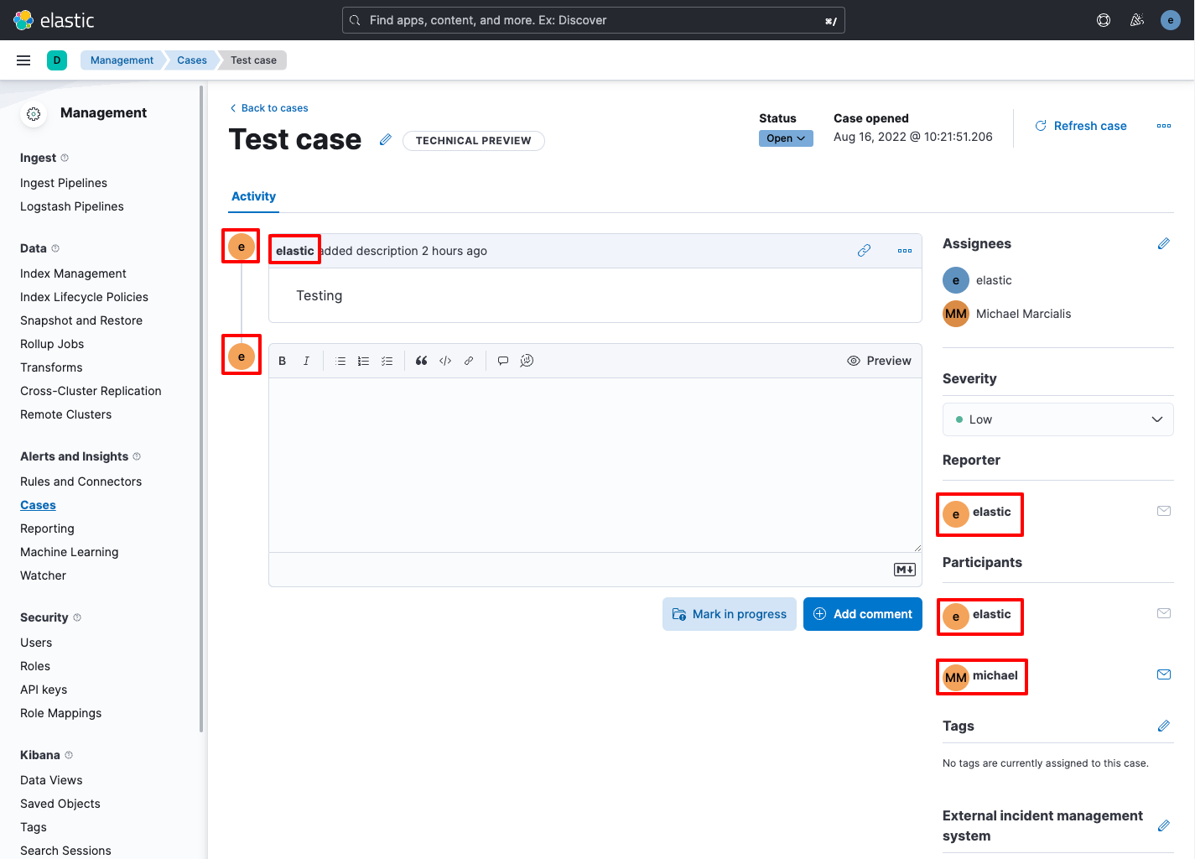Open Index Management in sidebar

point(73,273)
